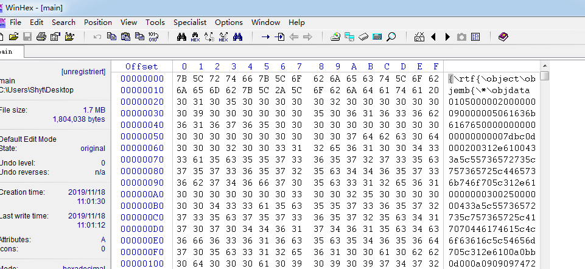Viewport: 585px width, 269px height.
Task: Open Modify Data 101/010 icon
Action: [153, 37]
